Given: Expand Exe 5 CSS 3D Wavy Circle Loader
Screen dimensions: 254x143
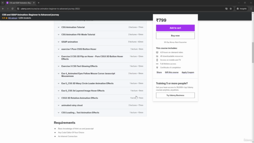Looking at the screenshot, I should tap(100, 83).
